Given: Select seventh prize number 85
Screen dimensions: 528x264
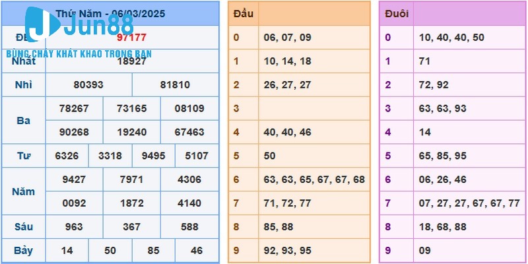Looking at the screenshot, I should 153,250.
